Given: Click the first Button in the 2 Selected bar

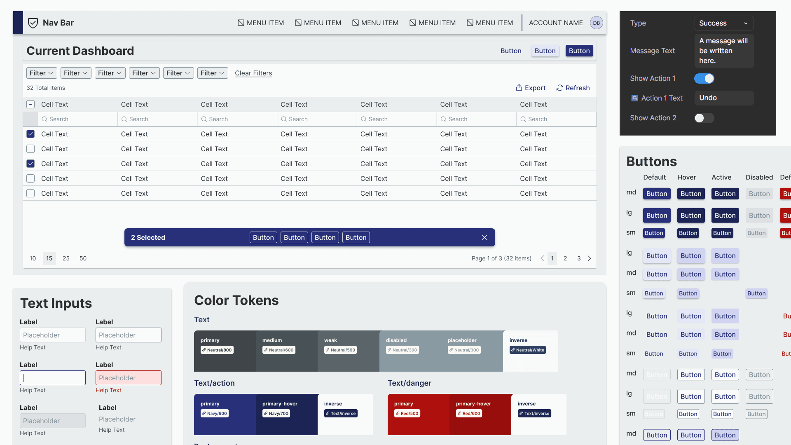Looking at the screenshot, I should [263, 237].
